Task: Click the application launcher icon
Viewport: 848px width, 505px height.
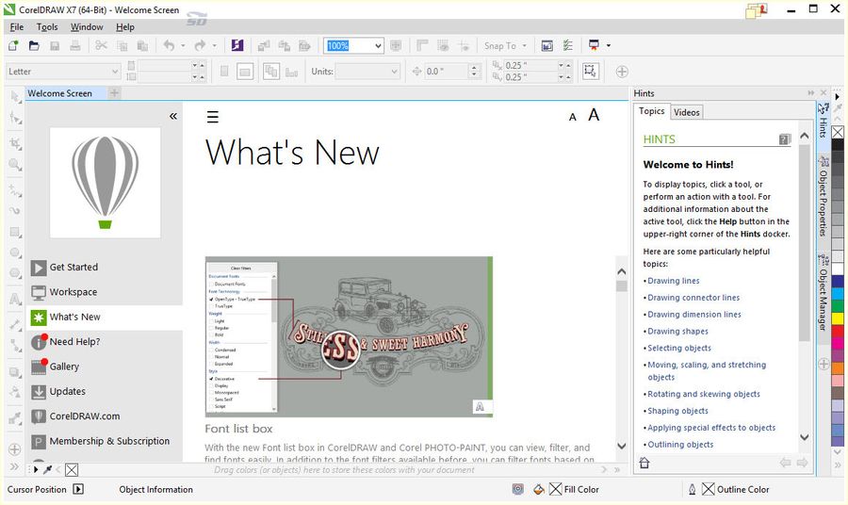Action: tap(594, 45)
